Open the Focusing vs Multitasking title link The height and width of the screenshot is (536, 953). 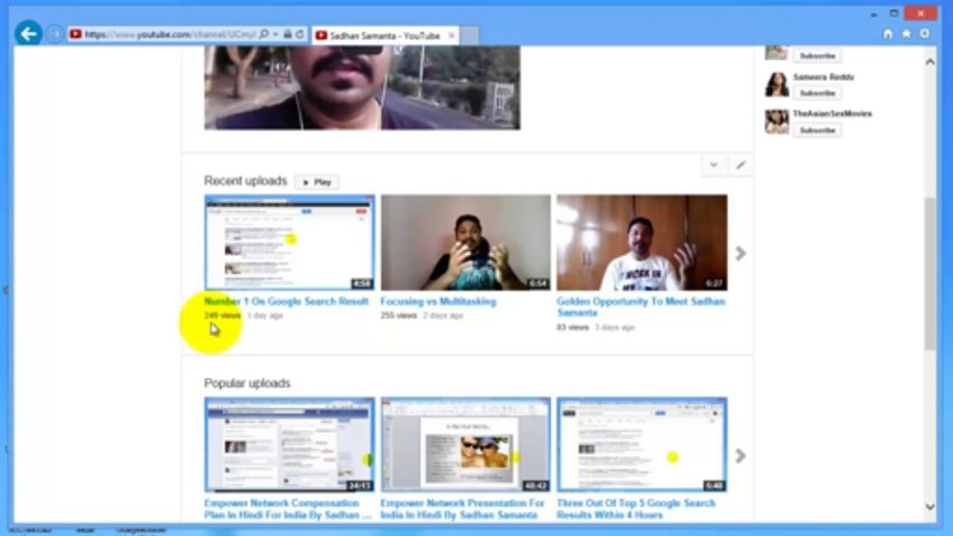(438, 301)
